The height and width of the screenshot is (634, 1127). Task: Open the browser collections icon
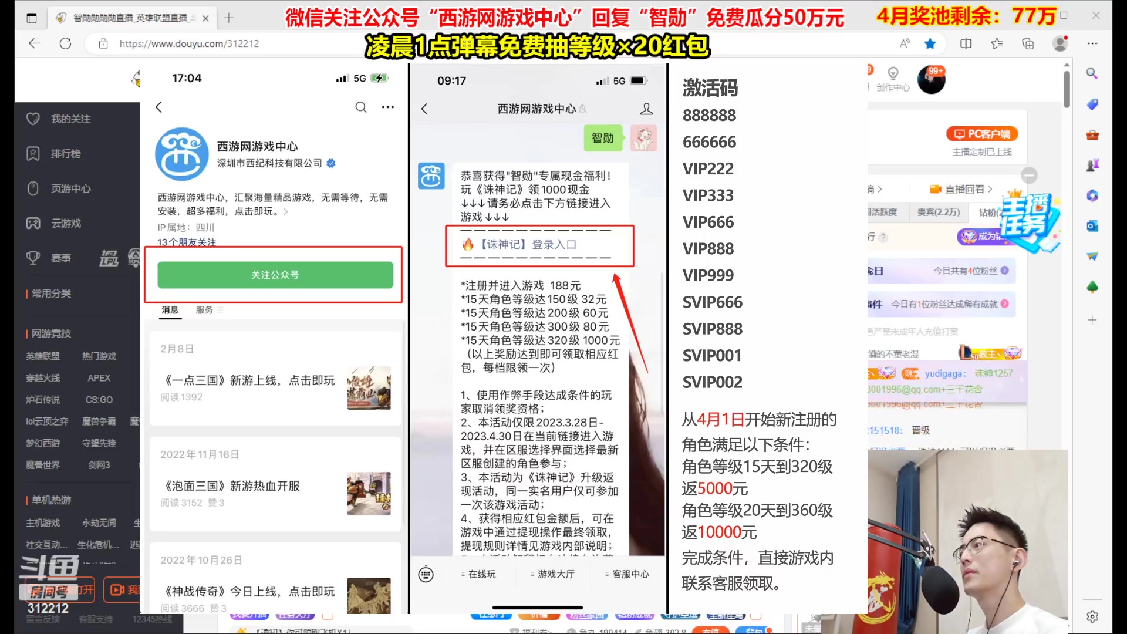tap(1028, 43)
